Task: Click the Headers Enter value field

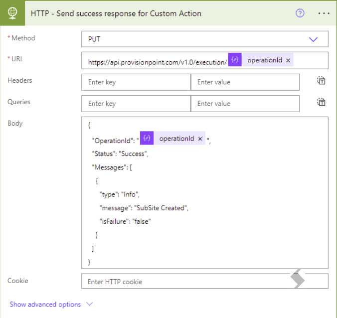Action: coord(245,82)
